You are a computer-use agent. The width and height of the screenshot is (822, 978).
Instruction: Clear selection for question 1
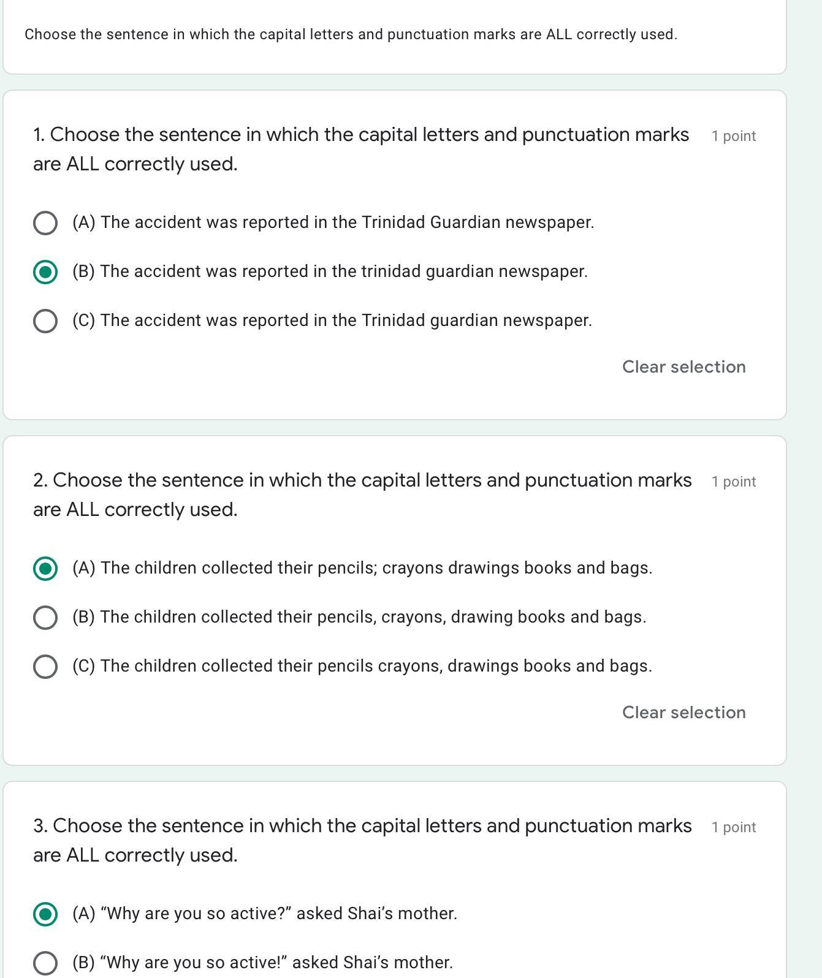(x=684, y=366)
